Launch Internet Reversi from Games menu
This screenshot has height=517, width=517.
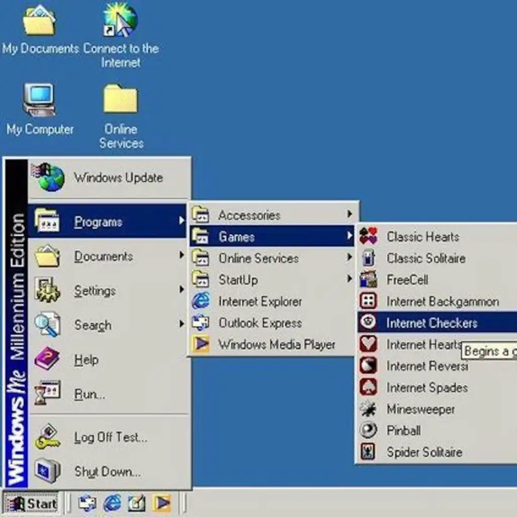(x=437, y=366)
